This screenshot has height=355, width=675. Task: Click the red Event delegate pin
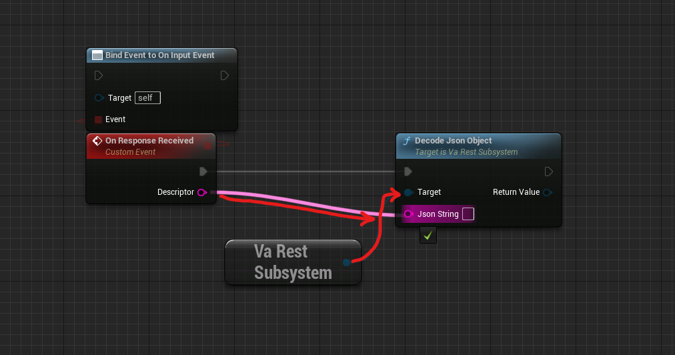(x=98, y=119)
